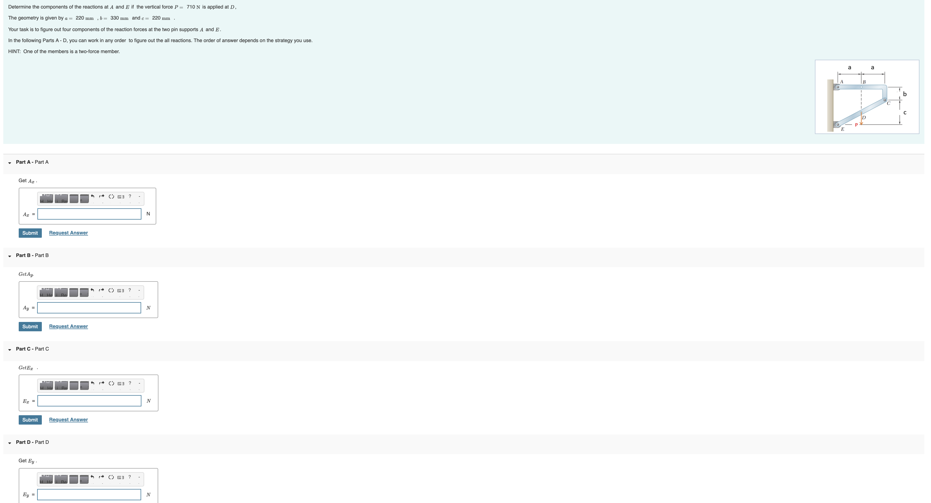
Task: Submit the Part C answer
Action: point(30,420)
